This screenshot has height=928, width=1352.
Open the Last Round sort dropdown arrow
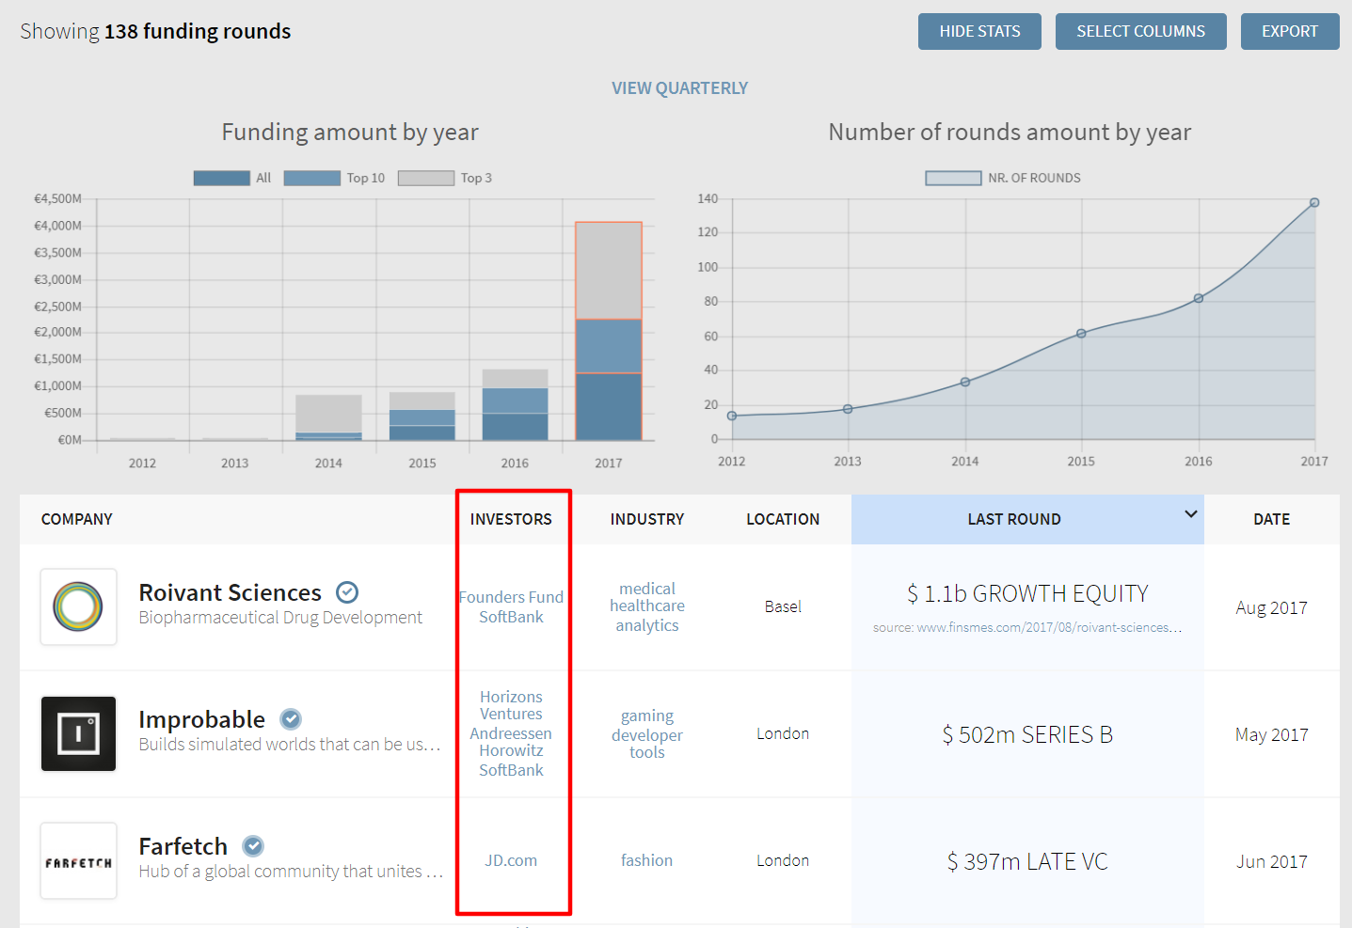coord(1190,514)
